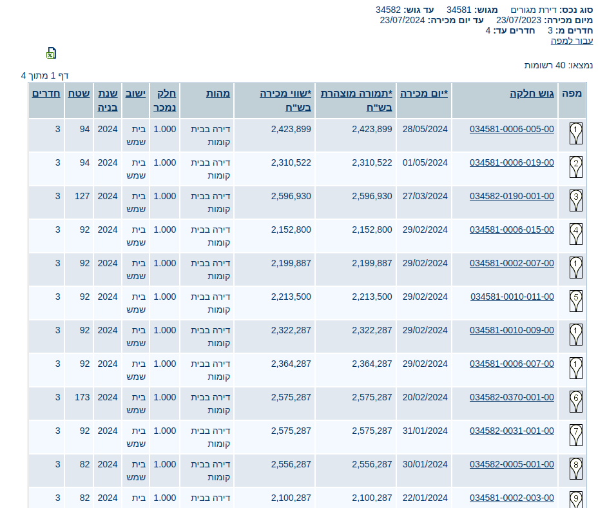
Task: Export results with the Excel icon
Action: tap(51, 53)
